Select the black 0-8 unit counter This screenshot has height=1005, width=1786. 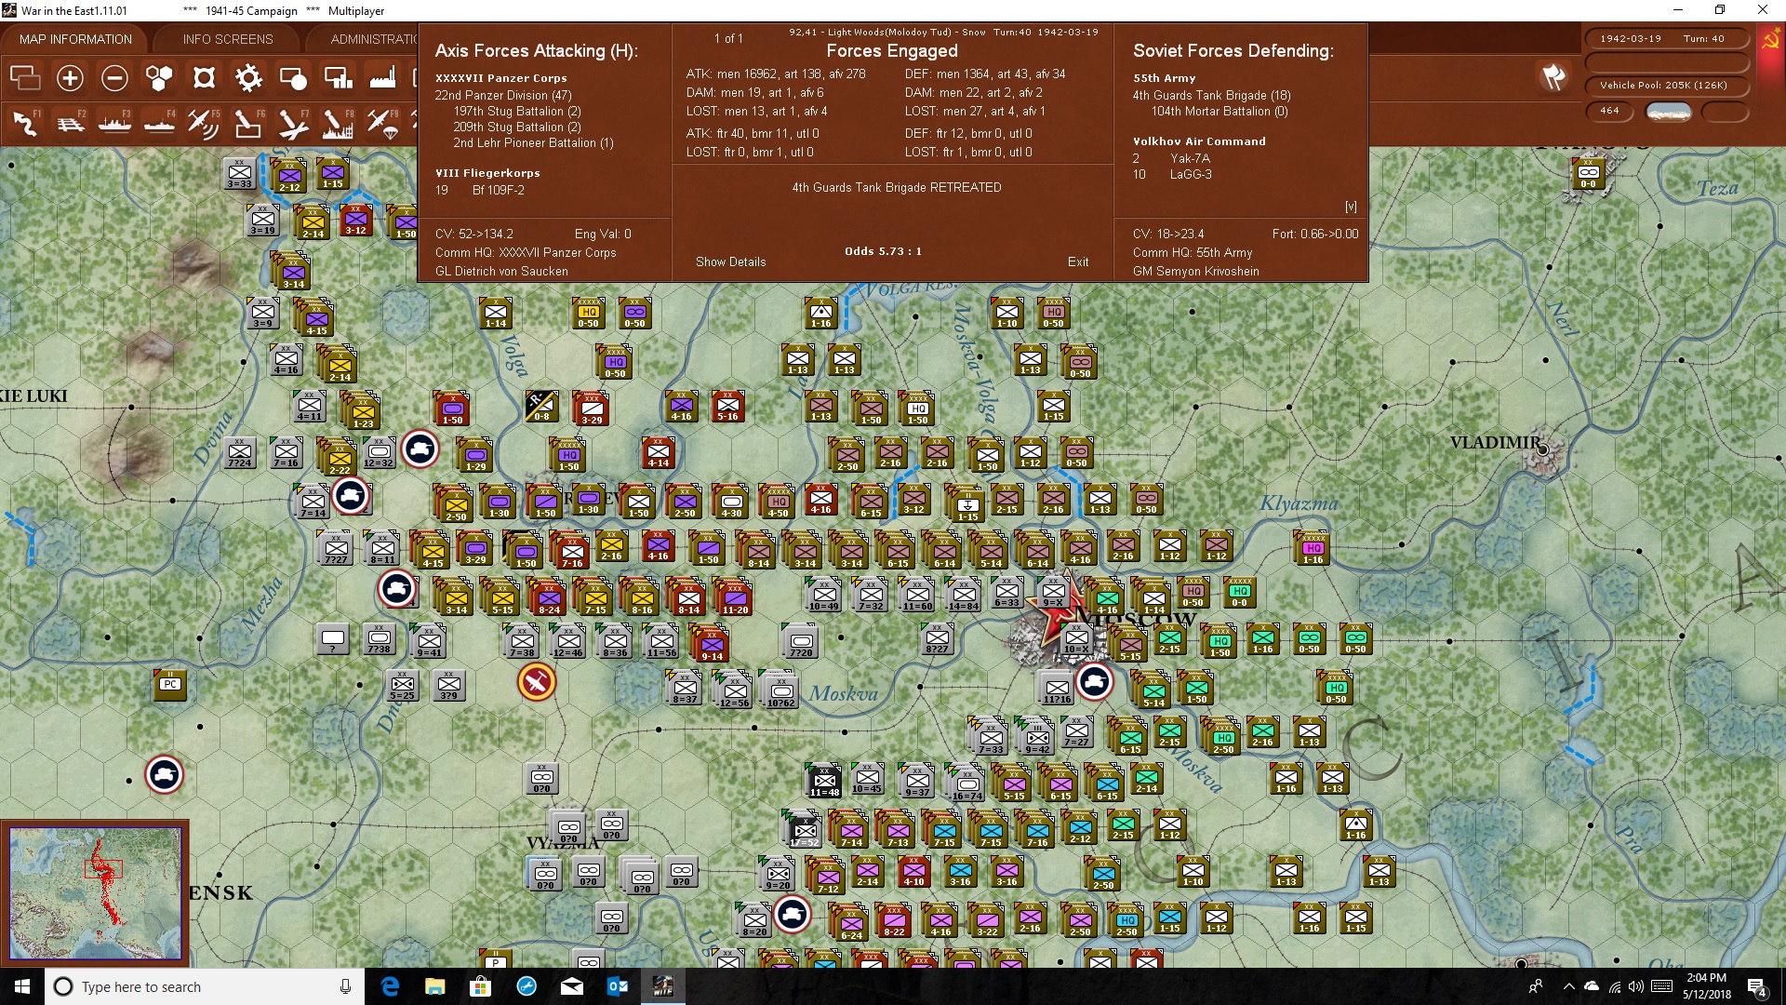pos(541,406)
